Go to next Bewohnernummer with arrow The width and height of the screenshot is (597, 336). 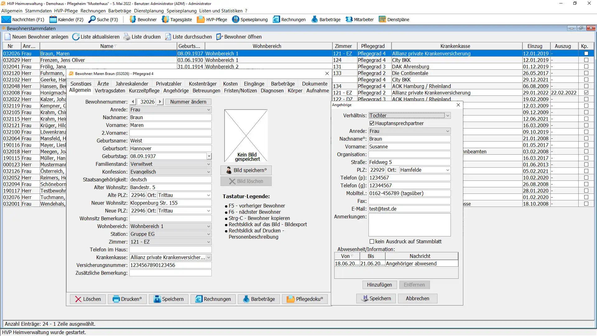[x=160, y=102]
